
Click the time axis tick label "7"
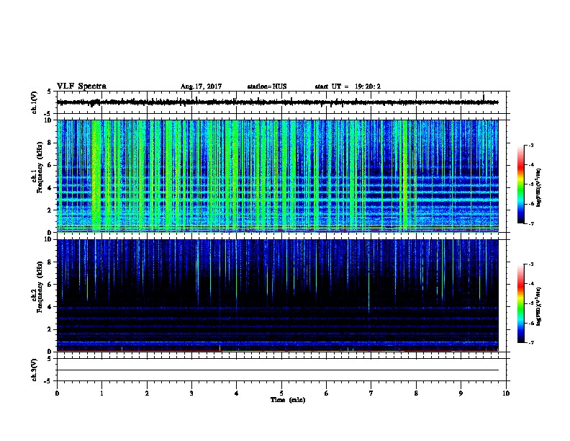point(371,393)
